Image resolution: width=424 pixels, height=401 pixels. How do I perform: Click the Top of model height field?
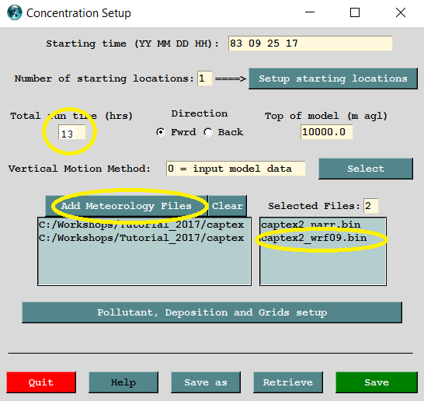pos(326,132)
